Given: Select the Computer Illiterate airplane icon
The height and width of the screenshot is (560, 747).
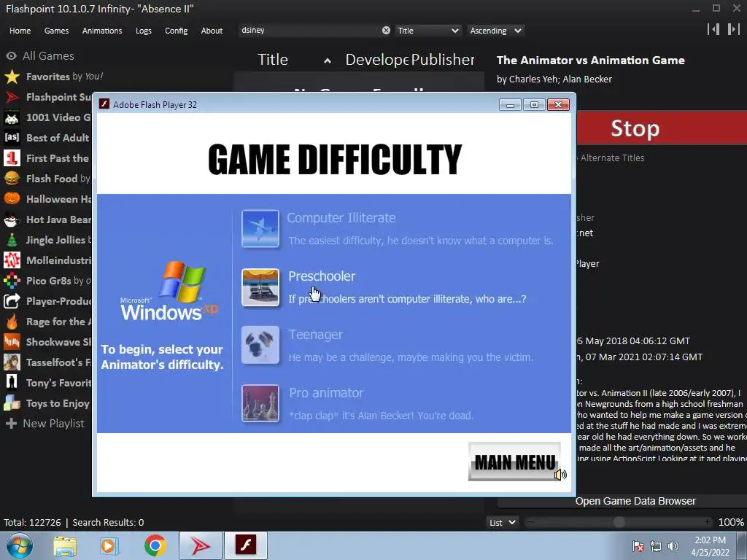Looking at the screenshot, I should [x=260, y=229].
